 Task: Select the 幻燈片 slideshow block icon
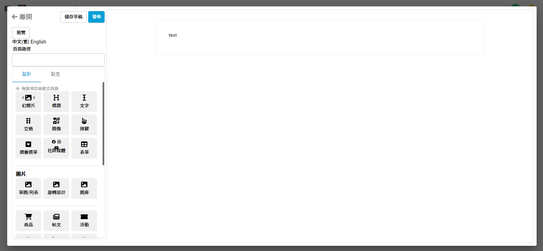(28, 101)
